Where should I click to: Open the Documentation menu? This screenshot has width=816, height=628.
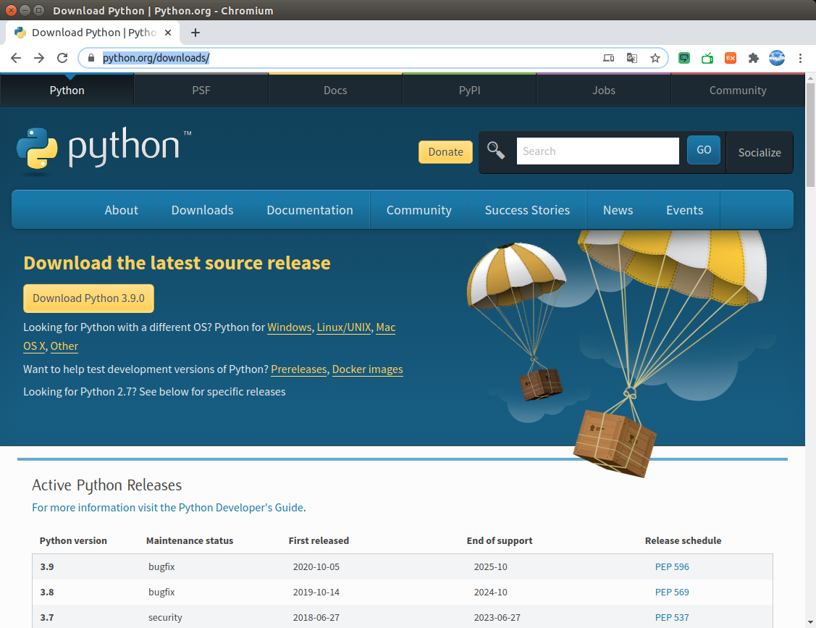pyautogui.click(x=310, y=210)
